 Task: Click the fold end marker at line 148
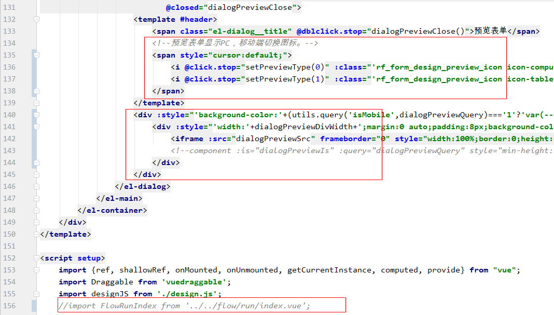coord(36,210)
